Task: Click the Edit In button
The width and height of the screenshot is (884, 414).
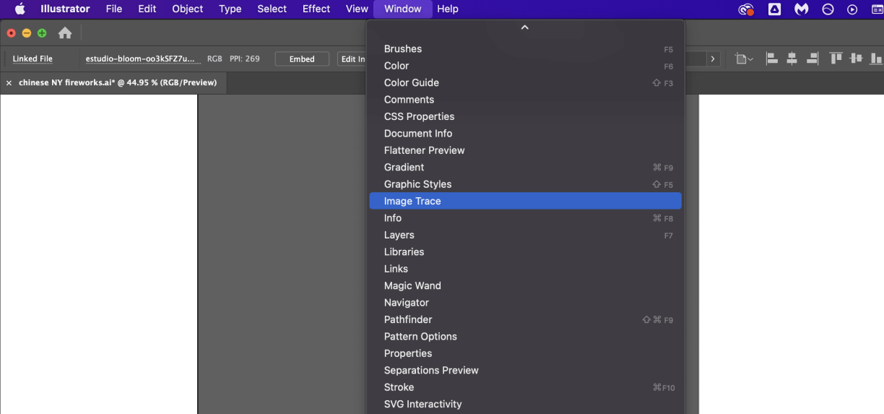Action: [x=353, y=59]
